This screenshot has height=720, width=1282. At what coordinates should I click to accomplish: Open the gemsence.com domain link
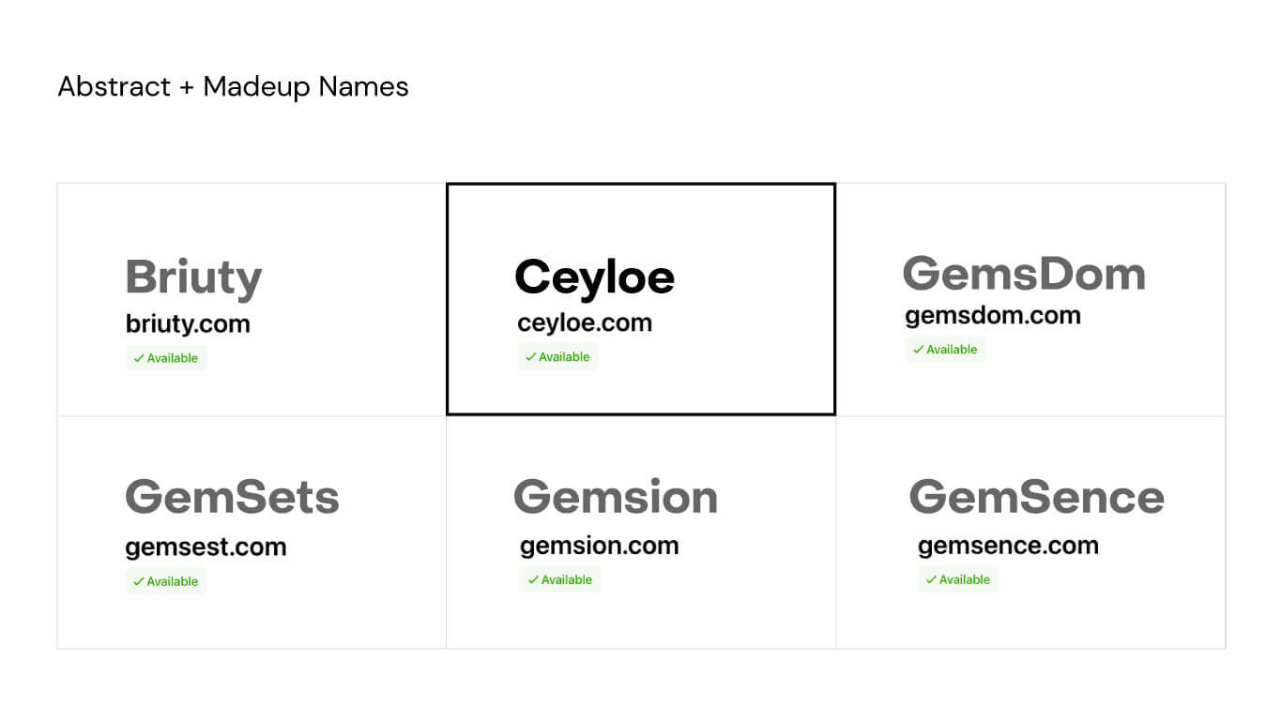1008,546
